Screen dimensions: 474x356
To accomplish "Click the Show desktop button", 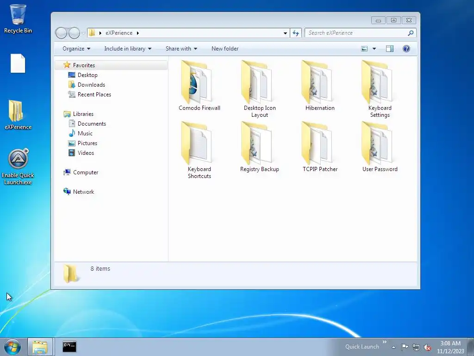I will pos(471,347).
